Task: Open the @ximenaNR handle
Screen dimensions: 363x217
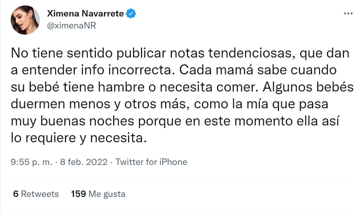Action: (x=71, y=26)
